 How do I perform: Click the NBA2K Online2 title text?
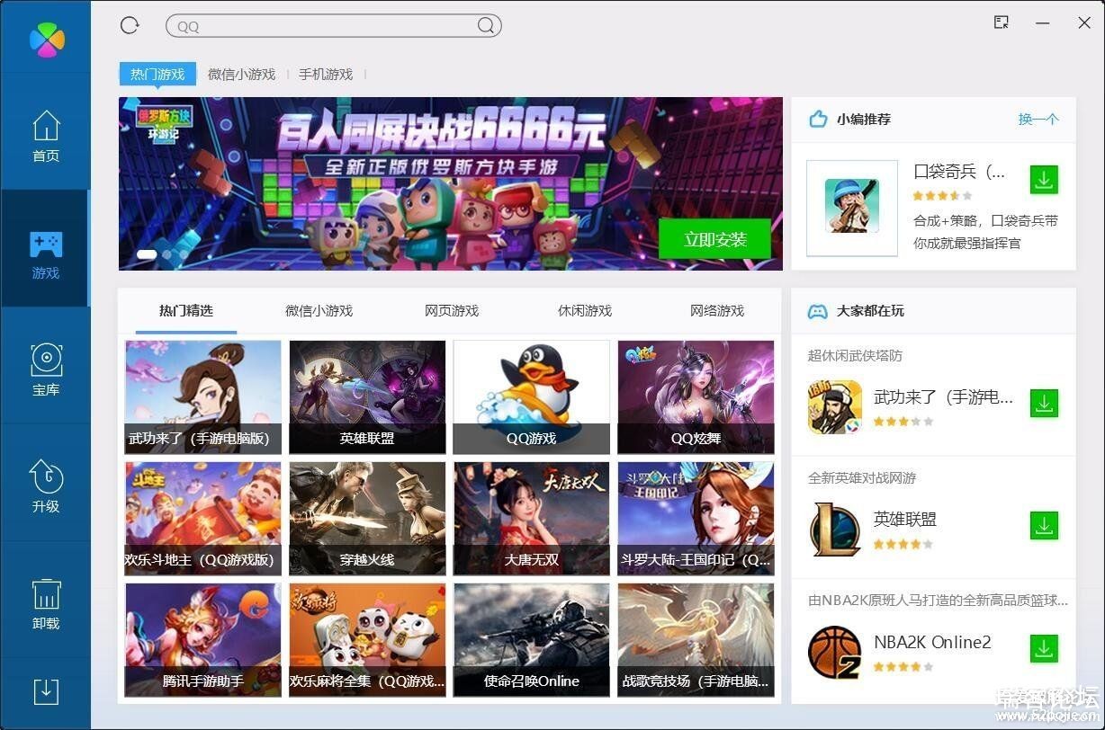[932, 642]
